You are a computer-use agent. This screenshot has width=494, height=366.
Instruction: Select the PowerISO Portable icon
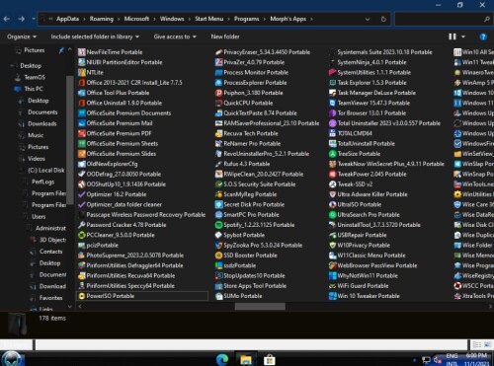point(82,296)
